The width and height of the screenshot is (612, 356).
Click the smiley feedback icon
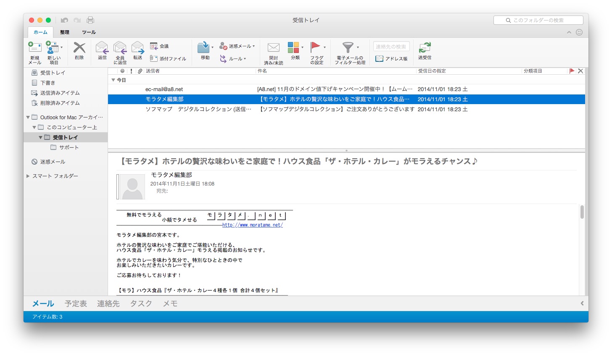pos(579,32)
